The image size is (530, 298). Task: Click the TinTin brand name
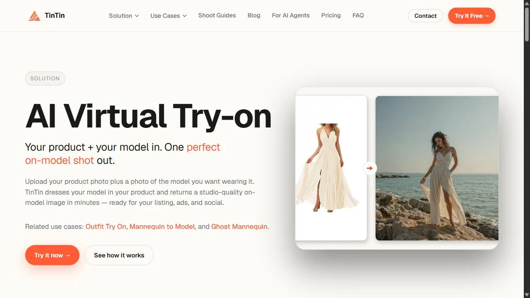(55, 16)
